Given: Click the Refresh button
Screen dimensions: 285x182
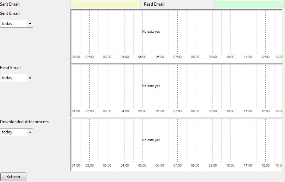Looking at the screenshot, I should click(x=13, y=177).
